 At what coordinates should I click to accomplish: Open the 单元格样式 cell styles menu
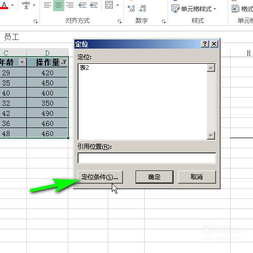click(x=193, y=9)
